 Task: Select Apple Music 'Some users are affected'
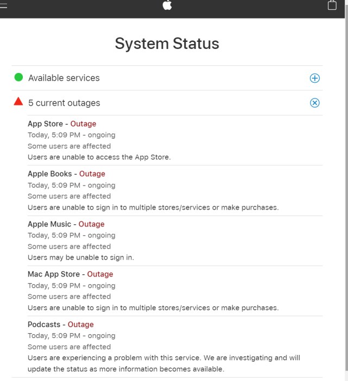pos(69,247)
